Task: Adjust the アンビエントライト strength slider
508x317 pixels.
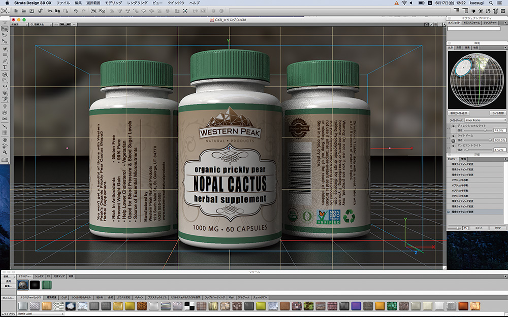Action: 478,150
